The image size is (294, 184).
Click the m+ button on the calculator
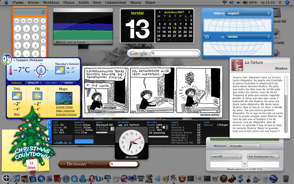pos(17,21)
